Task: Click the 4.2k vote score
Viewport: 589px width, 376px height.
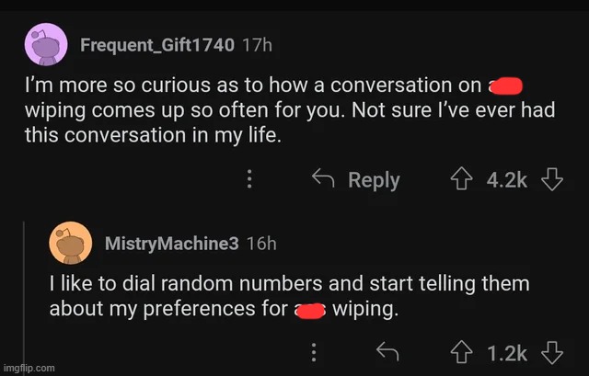Action: pos(507,179)
